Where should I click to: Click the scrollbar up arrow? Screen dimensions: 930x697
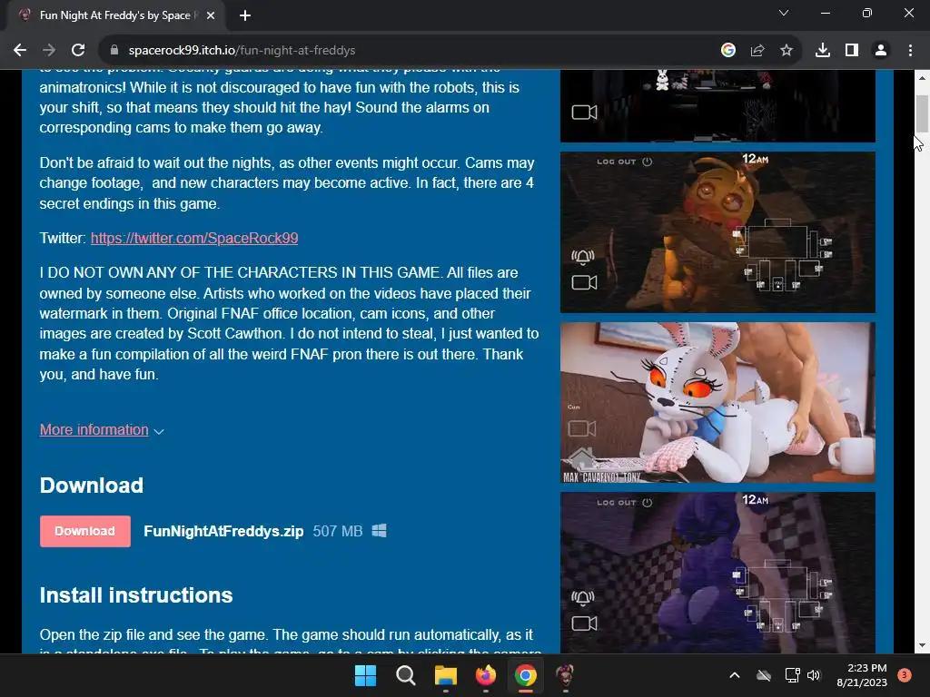pyautogui.click(x=921, y=78)
